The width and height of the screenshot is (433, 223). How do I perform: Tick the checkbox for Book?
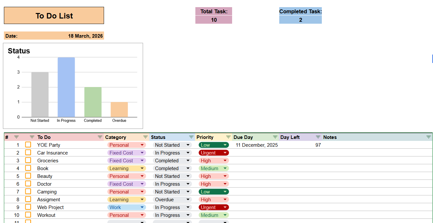pos(28,168)
